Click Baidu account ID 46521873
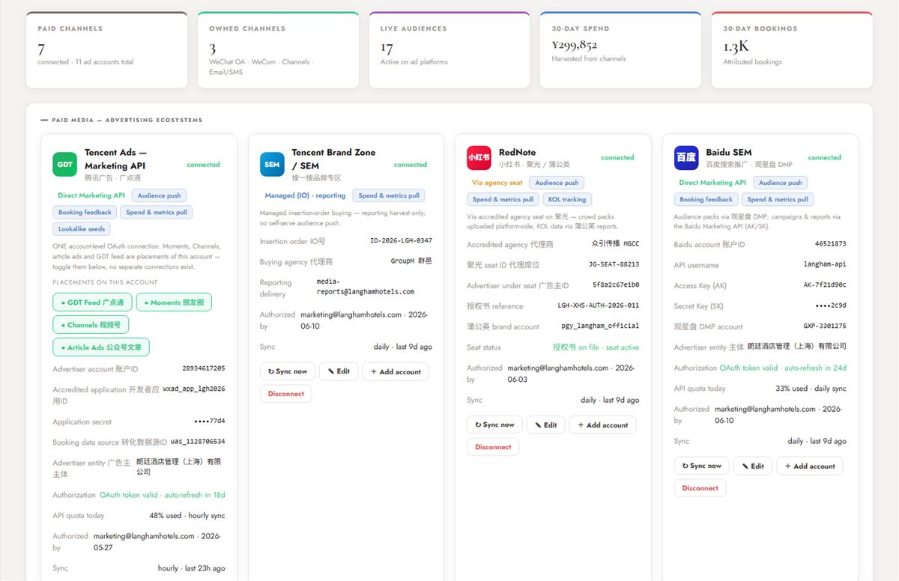Screen dimensions: 899x581 (x=831, y=244)
